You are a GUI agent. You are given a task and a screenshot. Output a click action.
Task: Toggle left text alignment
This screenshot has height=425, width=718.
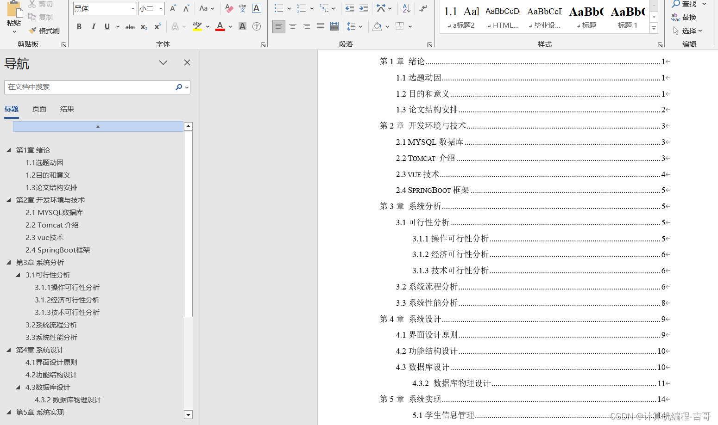pyautogui.click(x=278, y=26)
